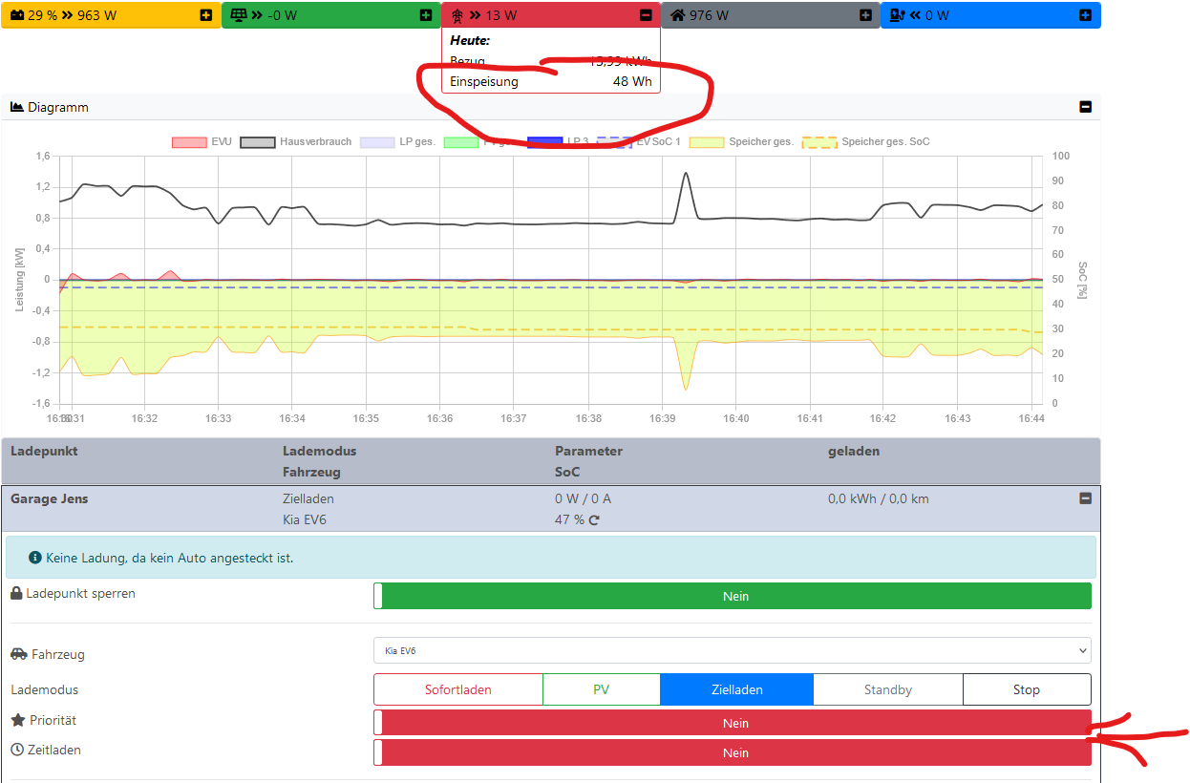Image resolution: width=1190 pixels, height=783 pixels.
Task: Refresh the Kia EV6 SoC value
Action: (x=594, y=520)
